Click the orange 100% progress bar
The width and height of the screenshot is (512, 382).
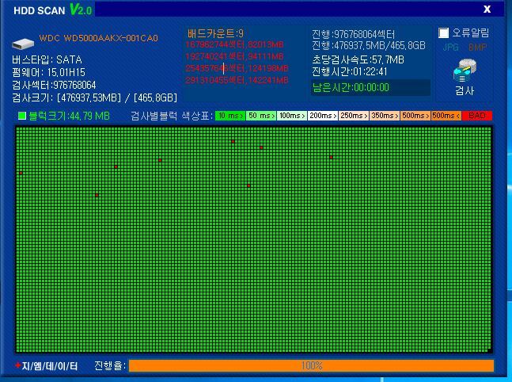click(x=311, y=365)
